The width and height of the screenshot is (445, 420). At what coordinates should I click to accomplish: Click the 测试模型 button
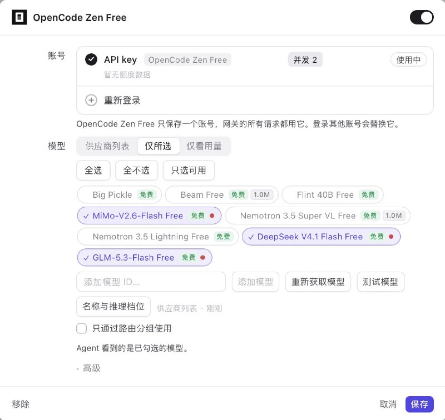380,282
